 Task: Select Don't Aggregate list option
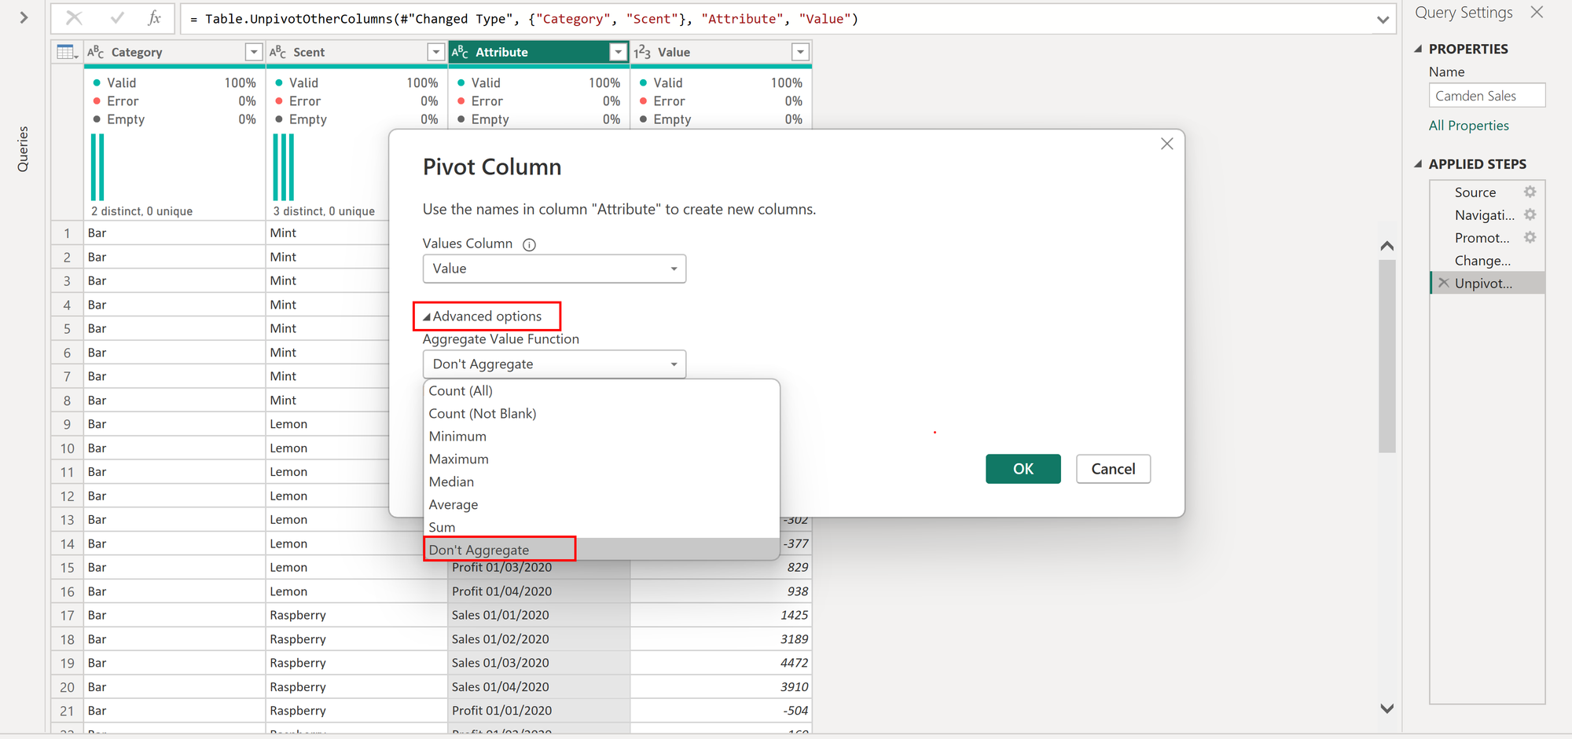[x=601, y=550]
